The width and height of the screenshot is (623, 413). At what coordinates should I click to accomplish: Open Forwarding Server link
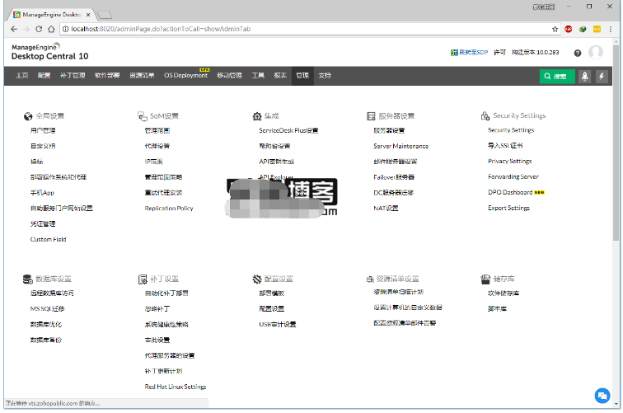pyautogui.click(x=513, y=177)
